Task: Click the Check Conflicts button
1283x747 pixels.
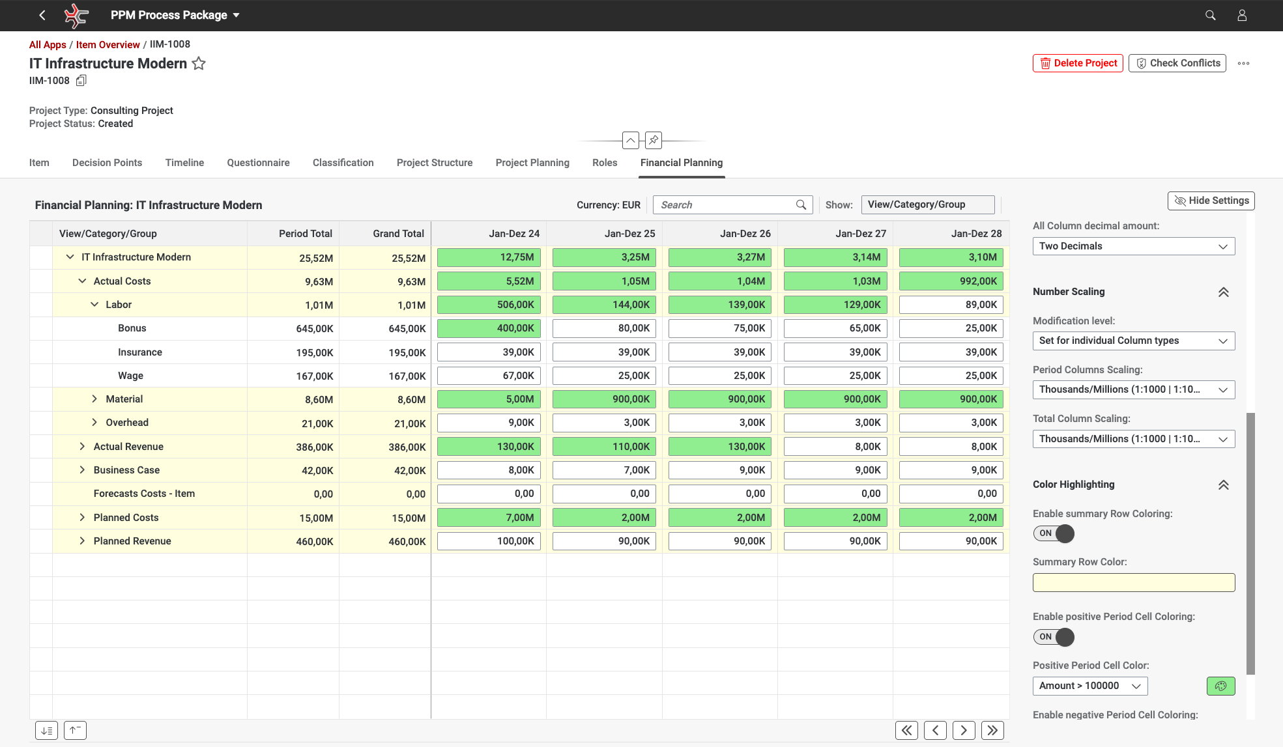Action: [1177, 63]
